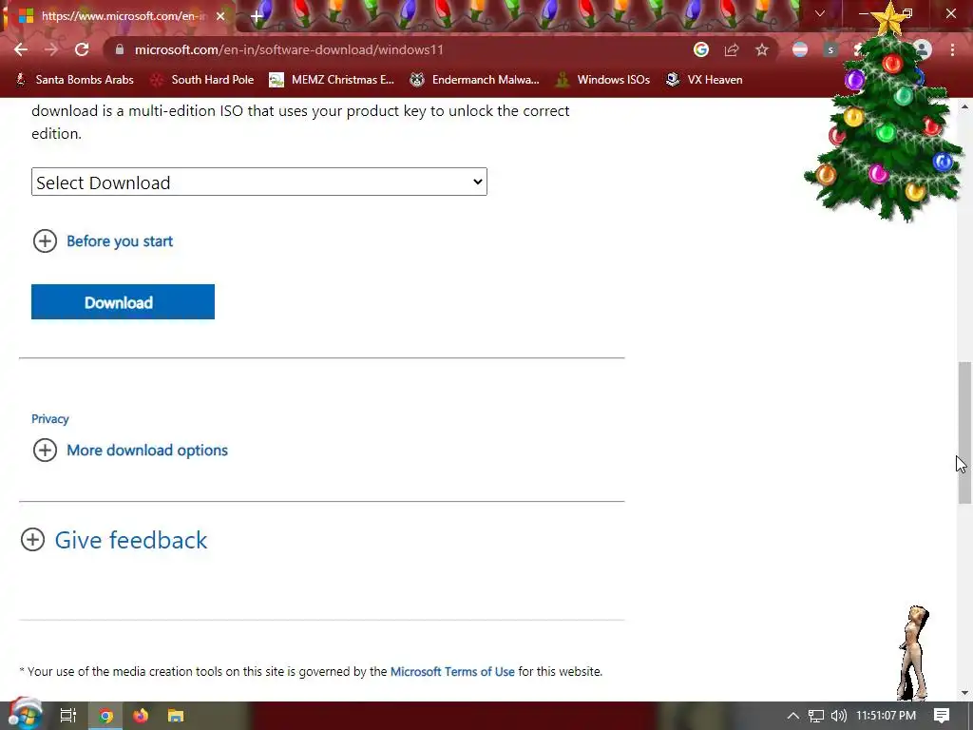The image size is (973, 730).
Task: Show hidden tray icons chevron
Action: click(x=793, y=716)
